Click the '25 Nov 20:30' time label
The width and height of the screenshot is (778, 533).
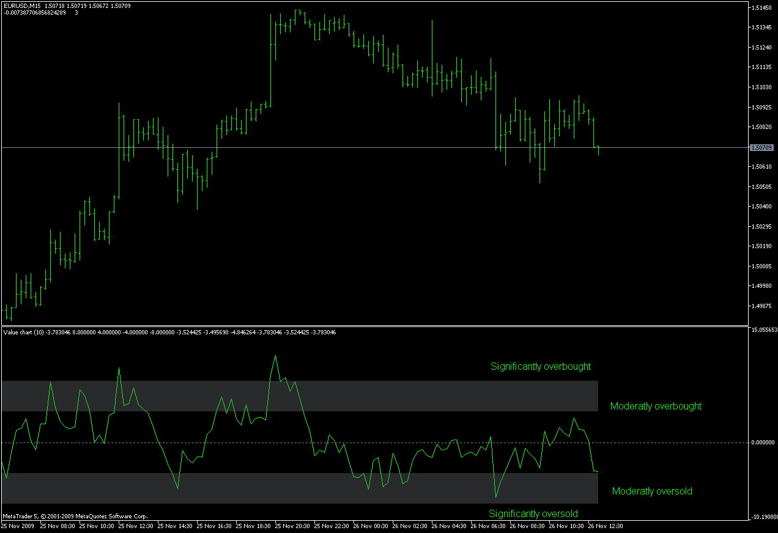[293, 526]
